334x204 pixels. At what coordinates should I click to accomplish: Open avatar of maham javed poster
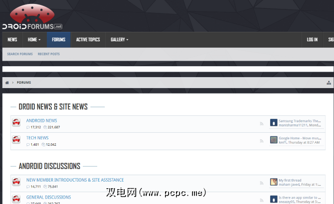click(274, 182)
